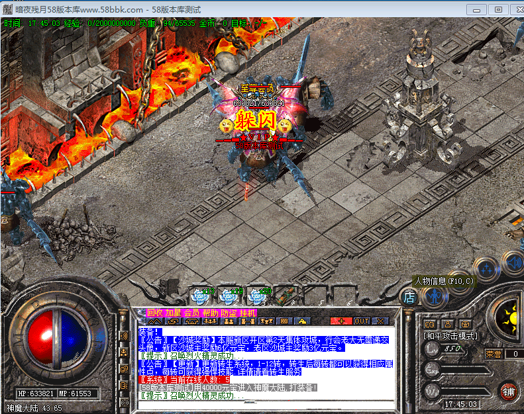This screenshot has height=414, width=524.
Task: Click the HP:633821 readout
Action: pos(36,393)
